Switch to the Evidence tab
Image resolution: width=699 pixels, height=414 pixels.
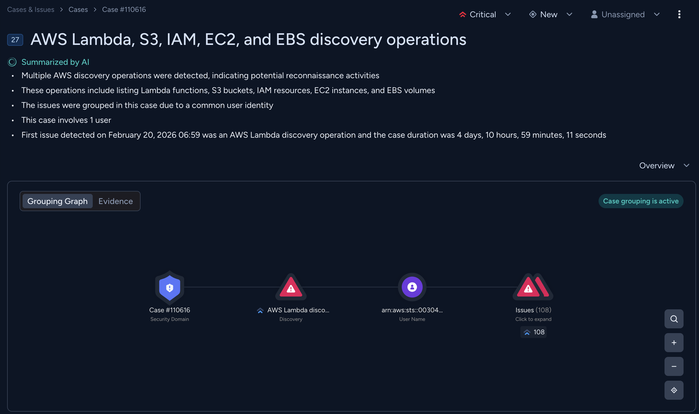click(116, 201)
